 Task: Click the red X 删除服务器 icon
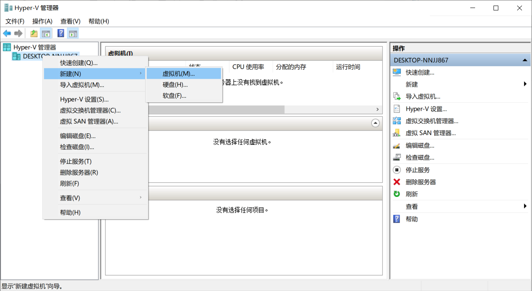pos(397,182)
